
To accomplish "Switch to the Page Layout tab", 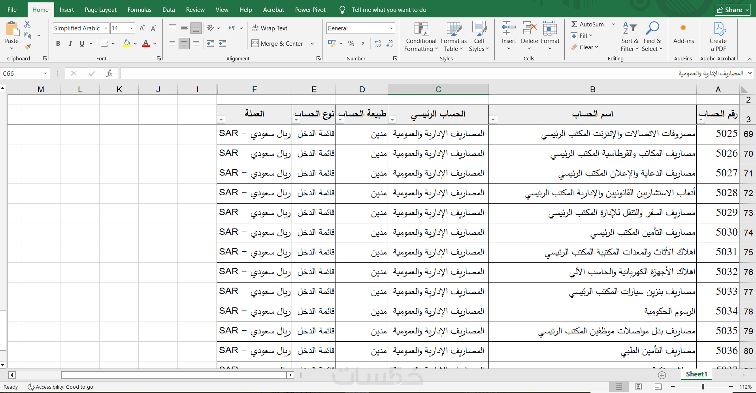I will pos(101,10).
